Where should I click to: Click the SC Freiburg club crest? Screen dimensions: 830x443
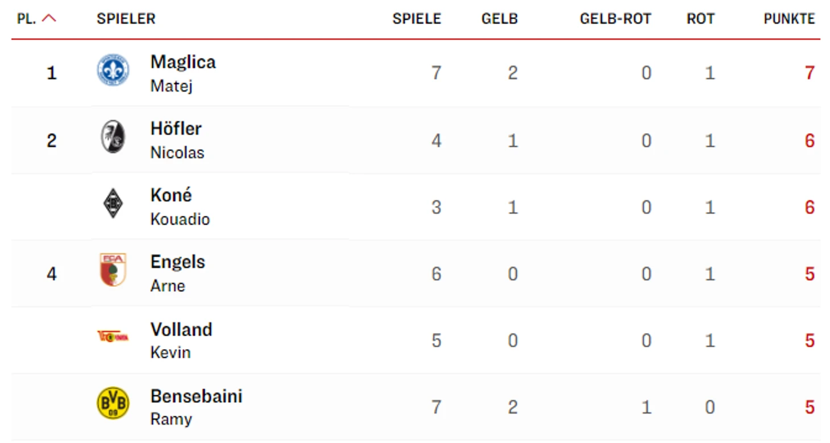(x=113, y=137)
